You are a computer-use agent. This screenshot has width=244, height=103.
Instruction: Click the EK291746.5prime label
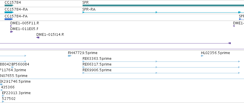point(15,82)
